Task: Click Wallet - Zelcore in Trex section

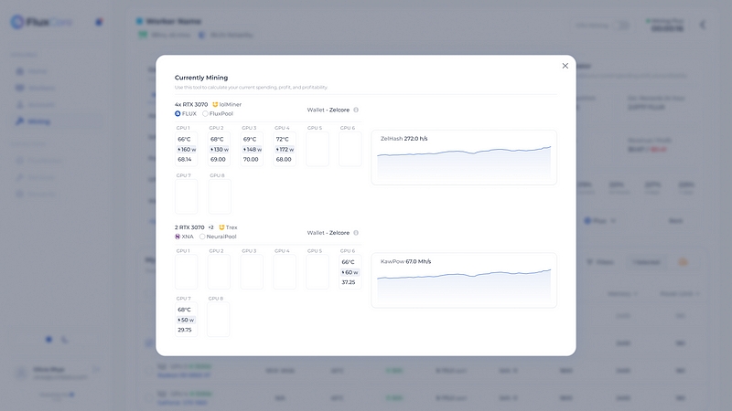Action: (328, 233)
